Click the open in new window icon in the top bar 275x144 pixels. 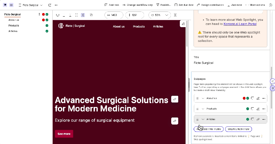(50, 5)
